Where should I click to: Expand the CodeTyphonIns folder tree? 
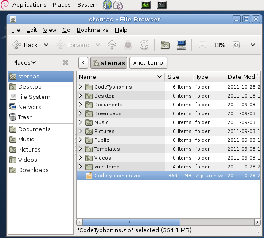click(80, 87)
